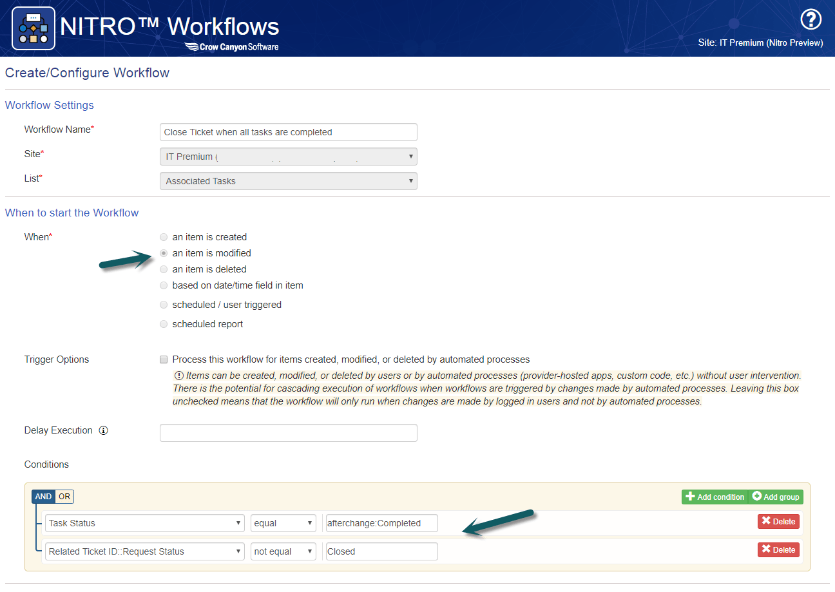Viewport: 835px width, 592px height.
Task: Open the help question mark icon
Action: click(x=811, y=20)
